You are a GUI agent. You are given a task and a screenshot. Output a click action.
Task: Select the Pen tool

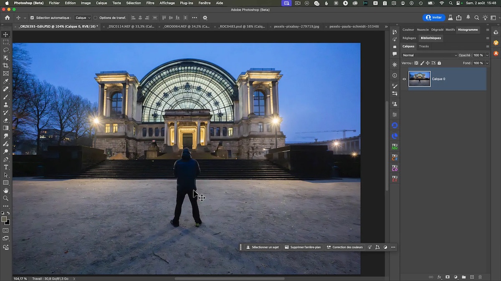(6, 159)
